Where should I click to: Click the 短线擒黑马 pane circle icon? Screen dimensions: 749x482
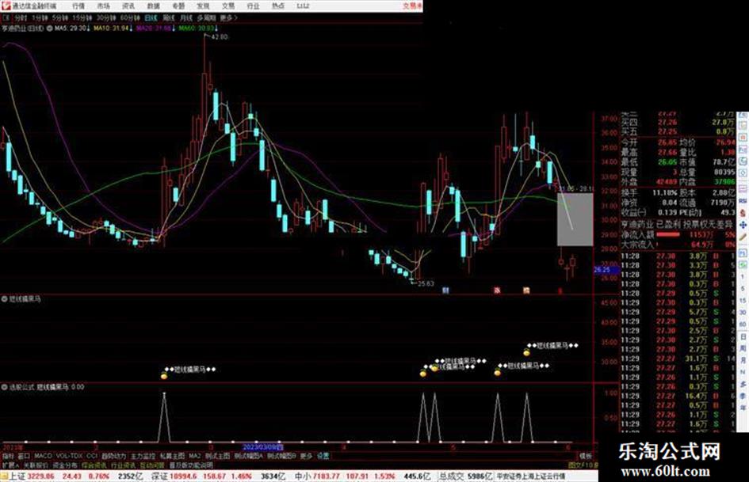coord(4,299)
